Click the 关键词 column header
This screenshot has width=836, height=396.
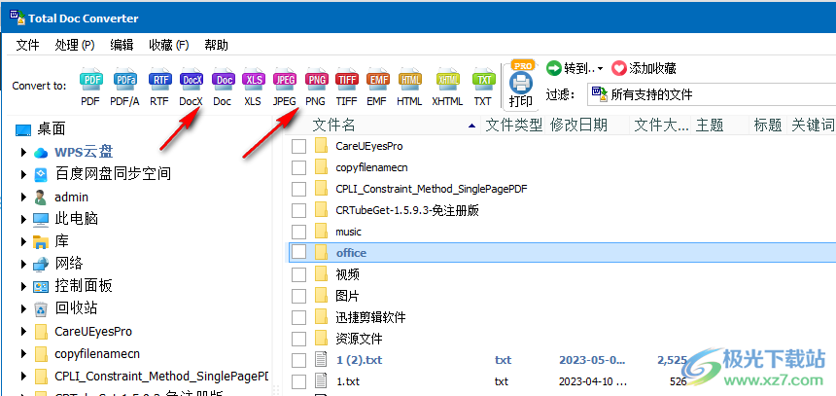(812, 126)
